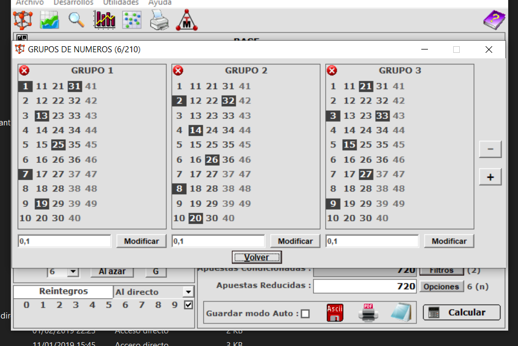Add a group with plus button
Viewport: 518px width, 346px height.
[490, 177]
